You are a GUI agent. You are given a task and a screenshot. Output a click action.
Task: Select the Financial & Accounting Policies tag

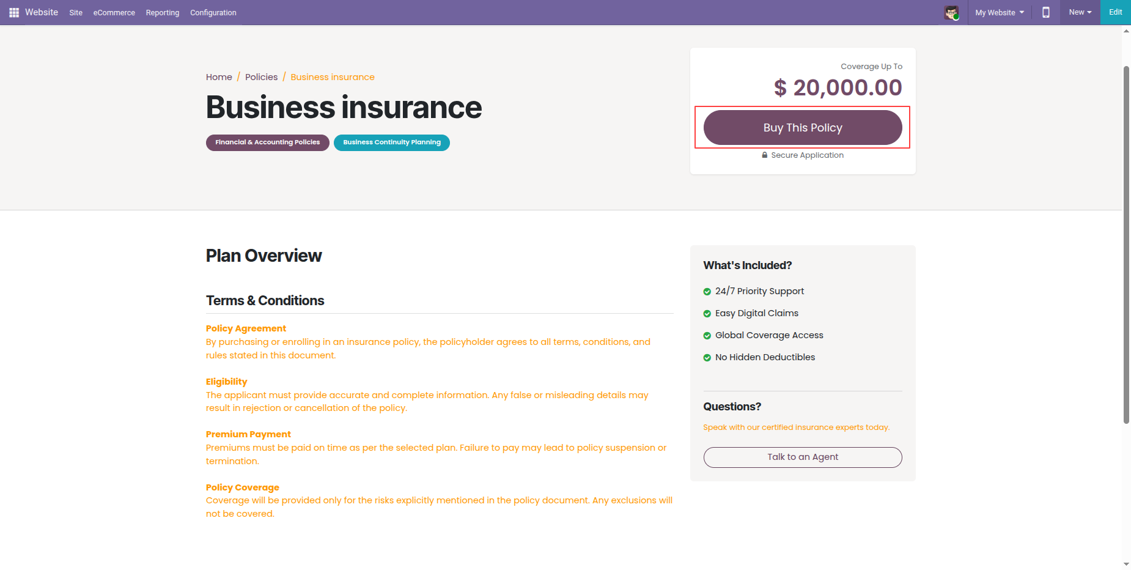tap(268, 142)
